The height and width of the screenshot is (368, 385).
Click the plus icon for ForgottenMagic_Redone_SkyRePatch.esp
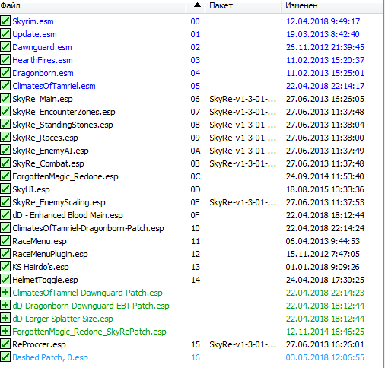[x=5, y=331]
